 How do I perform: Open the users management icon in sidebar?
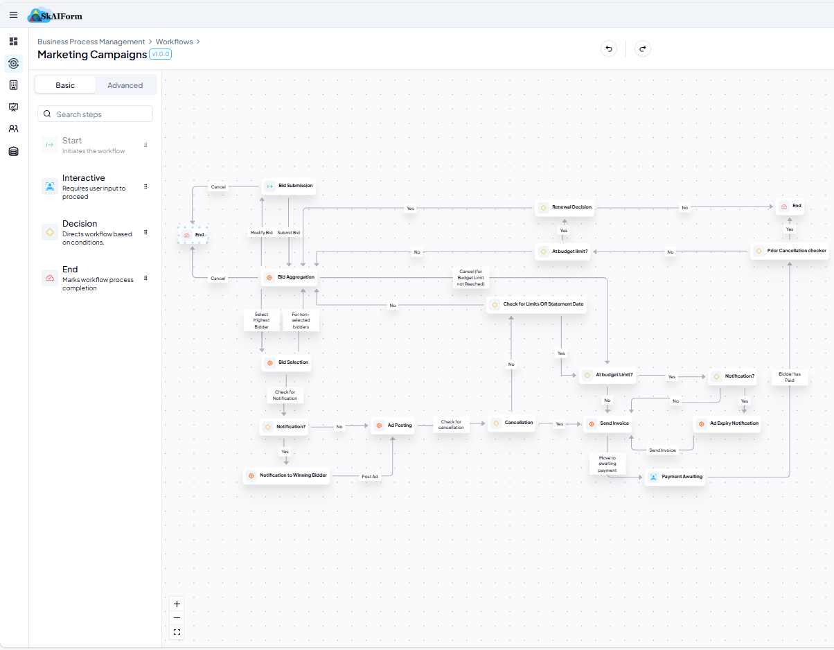13,128
